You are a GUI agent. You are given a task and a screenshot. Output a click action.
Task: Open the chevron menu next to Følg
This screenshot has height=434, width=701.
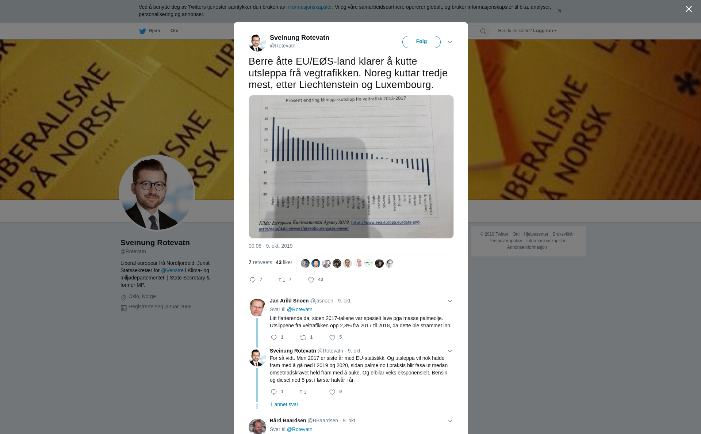(450, 42)
